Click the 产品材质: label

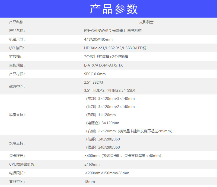(x=17, y=74)
